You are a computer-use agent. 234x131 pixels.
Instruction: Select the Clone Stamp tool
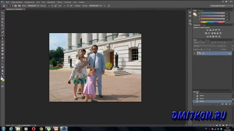click(3, 38)
